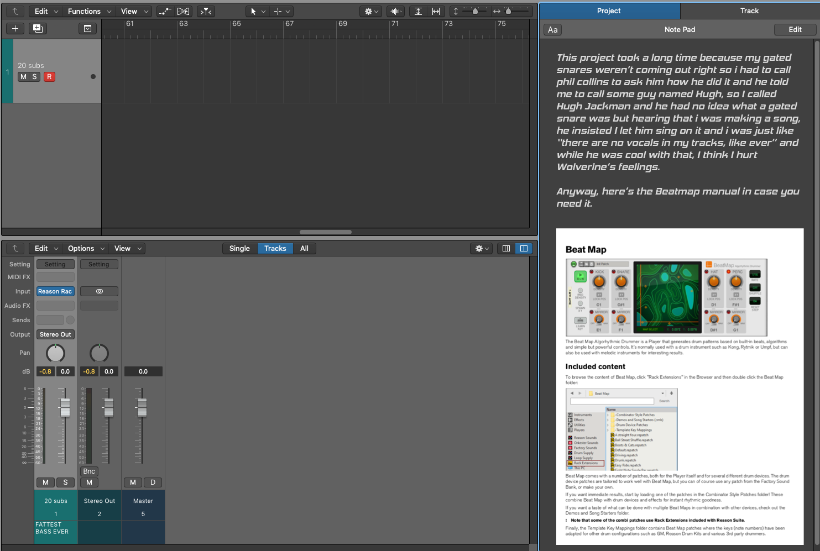Select the 20 subs track header name
Image resolution: width=820 pixels, height=551 pixels.
(31, 65)
